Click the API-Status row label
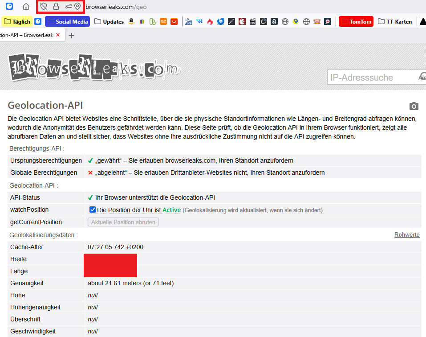The width and height of the screenshot is (426, 337). point(25,197)
